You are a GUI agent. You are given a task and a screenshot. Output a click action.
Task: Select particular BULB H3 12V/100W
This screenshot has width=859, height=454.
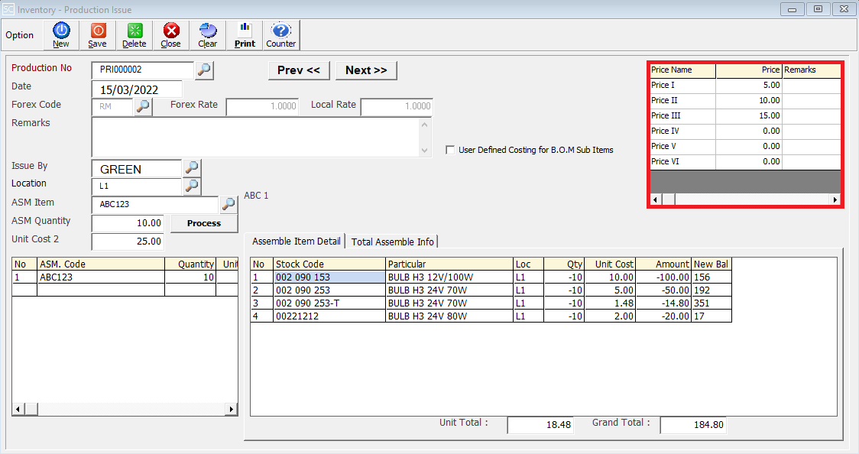(449, 277)
